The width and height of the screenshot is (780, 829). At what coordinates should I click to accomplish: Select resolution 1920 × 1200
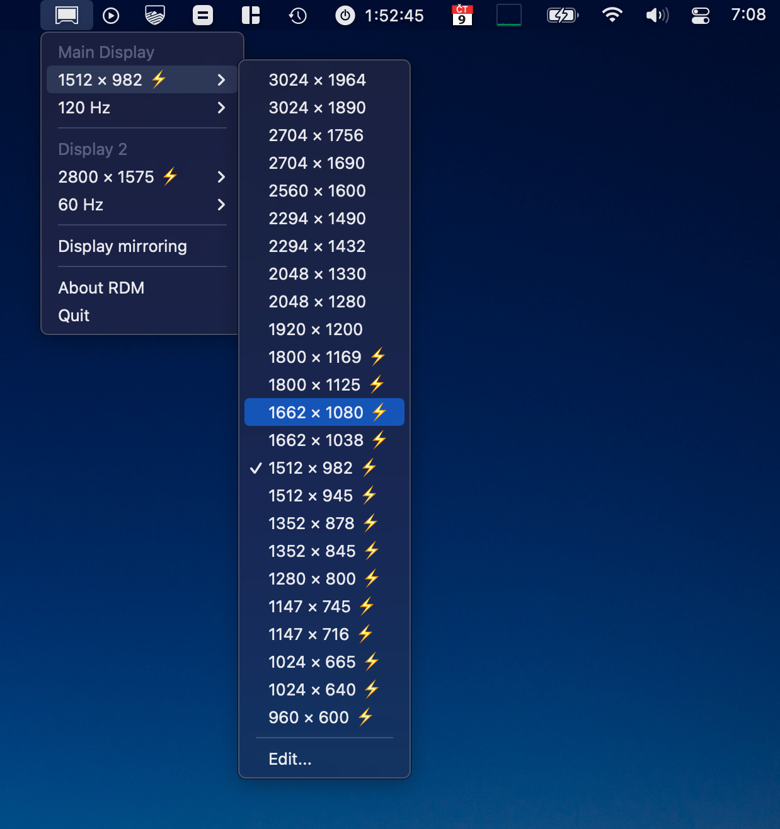(324, 329)
